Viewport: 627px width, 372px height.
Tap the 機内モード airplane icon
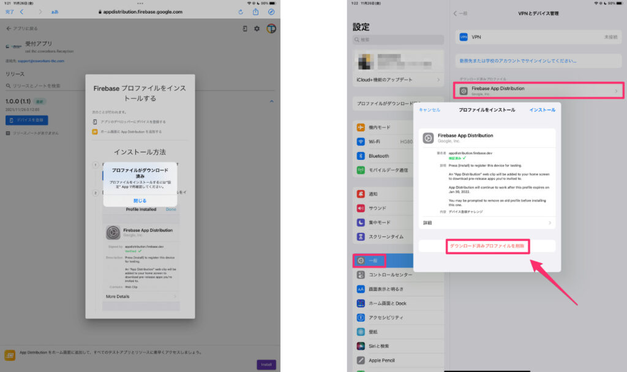(x=361, y=127)
